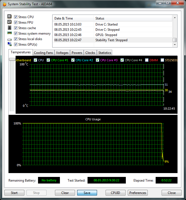Close window via title bar X
The image size is (186, 200).
pyautogui.click(x=178, y=3)
